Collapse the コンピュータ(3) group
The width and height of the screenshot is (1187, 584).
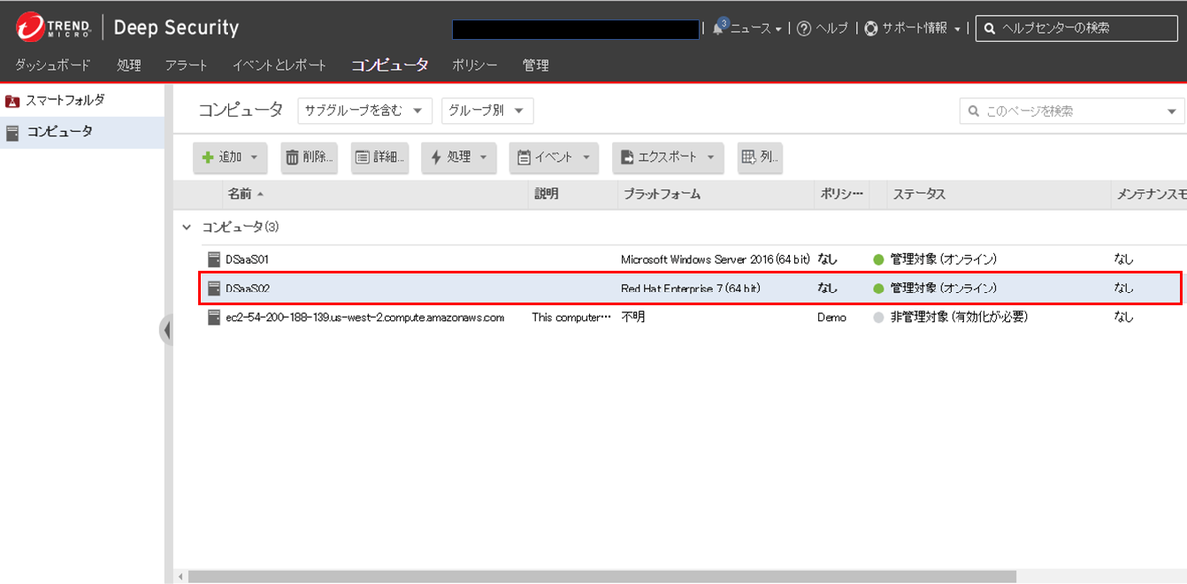tap(186, 227)
